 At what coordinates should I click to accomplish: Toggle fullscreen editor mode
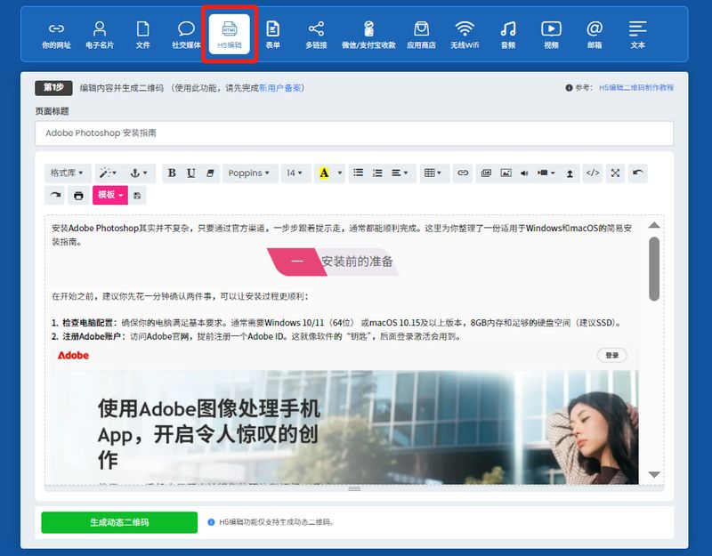(x=615, y=173)
